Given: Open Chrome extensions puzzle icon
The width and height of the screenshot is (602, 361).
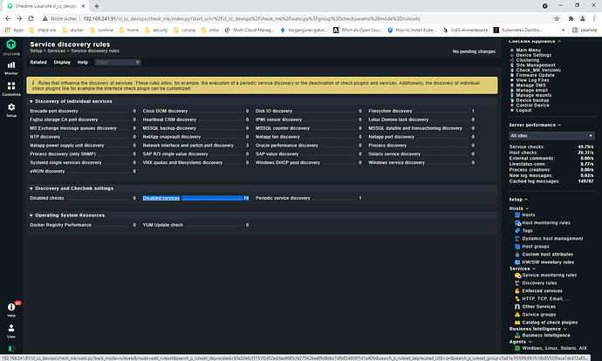Looking at the screenshot, I should pos(571,18).
